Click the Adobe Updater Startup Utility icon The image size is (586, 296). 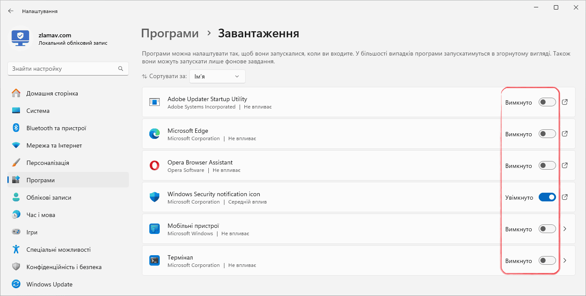pos(155,102)
